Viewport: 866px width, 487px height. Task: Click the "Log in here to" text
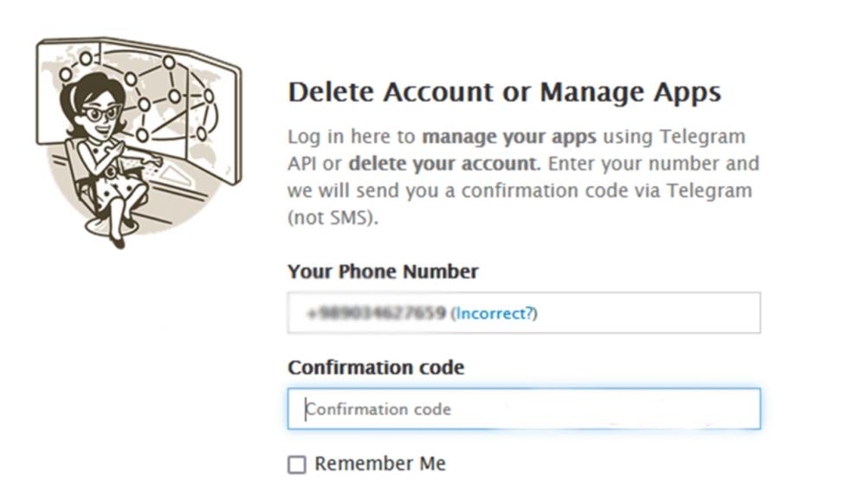(x=352, y=137)
